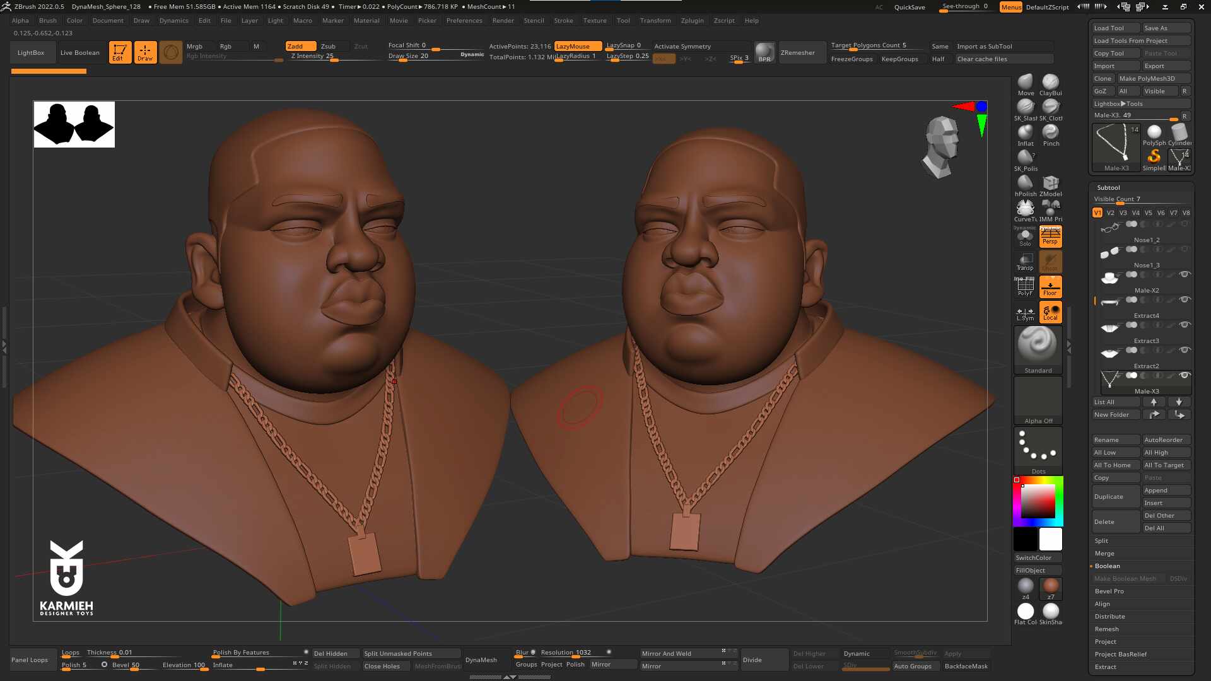Open the Zplugin menu
The image size is (1211, 681).
point(692,20)
